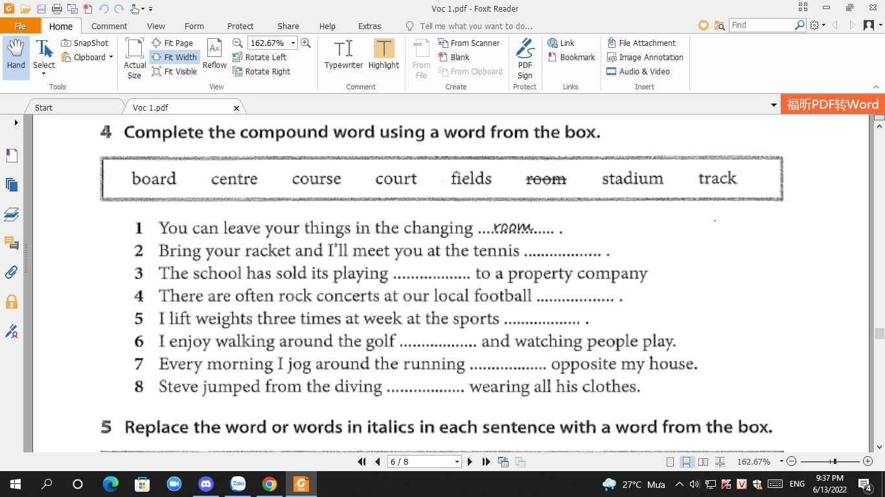Click the Find input field

pos(761,25)
